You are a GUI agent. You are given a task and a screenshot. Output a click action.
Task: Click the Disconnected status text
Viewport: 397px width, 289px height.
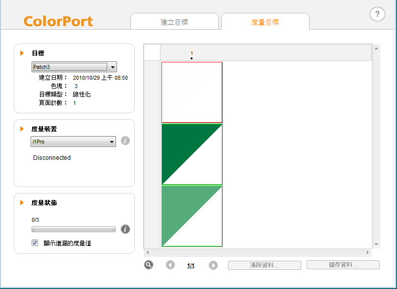[52, 157]
